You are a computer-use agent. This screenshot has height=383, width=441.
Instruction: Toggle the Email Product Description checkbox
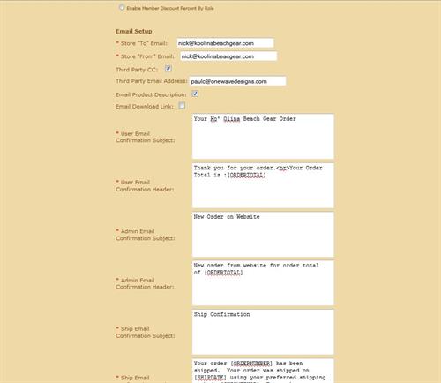[195, 94]
